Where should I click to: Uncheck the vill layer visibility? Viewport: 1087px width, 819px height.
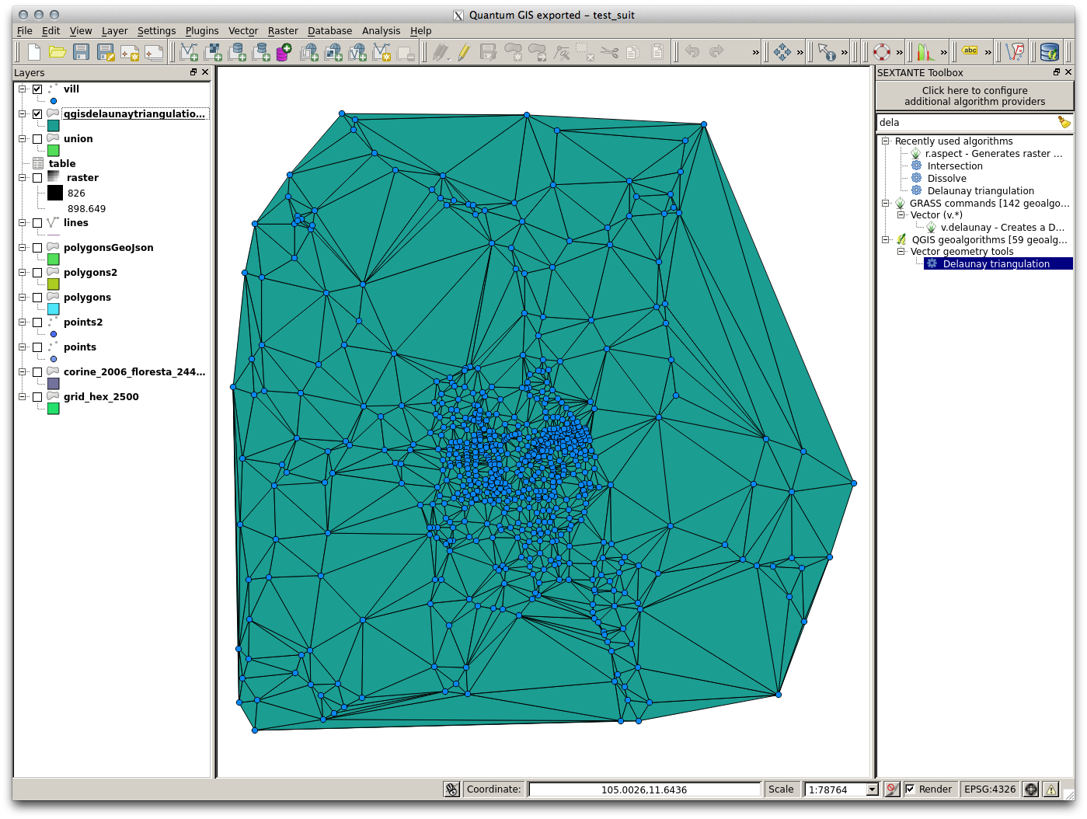(37, 89)
